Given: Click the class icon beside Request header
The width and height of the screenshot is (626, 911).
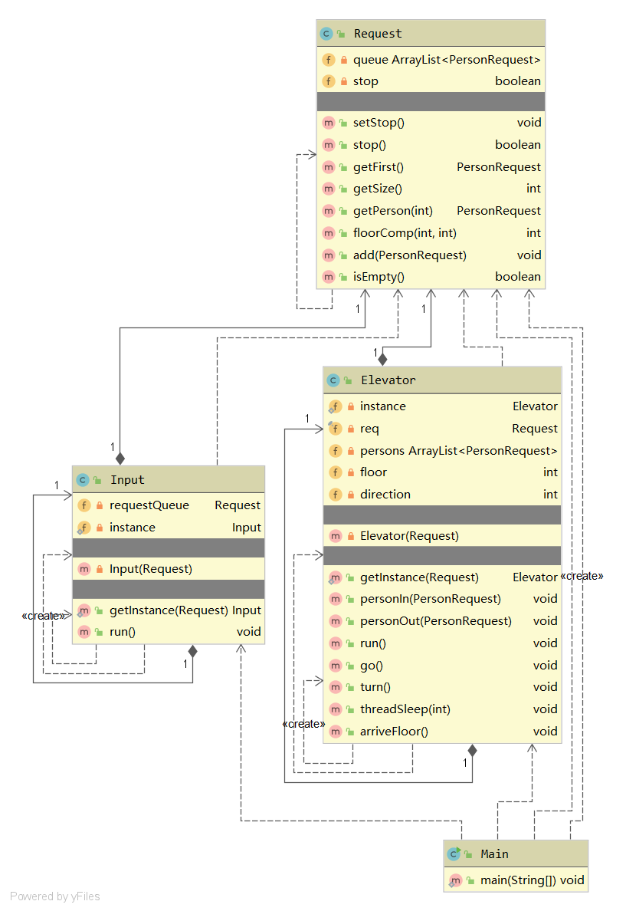Looking at the screenshot, I should coord(326,34).
